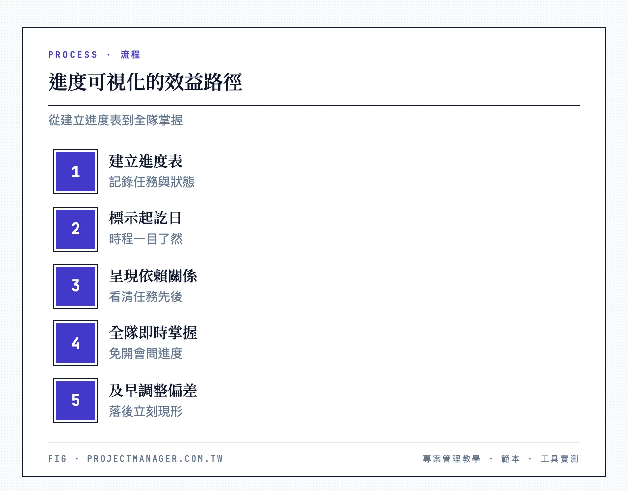Click footer text 範本
This screenshot has width=628, height=491.
point(511,459)
